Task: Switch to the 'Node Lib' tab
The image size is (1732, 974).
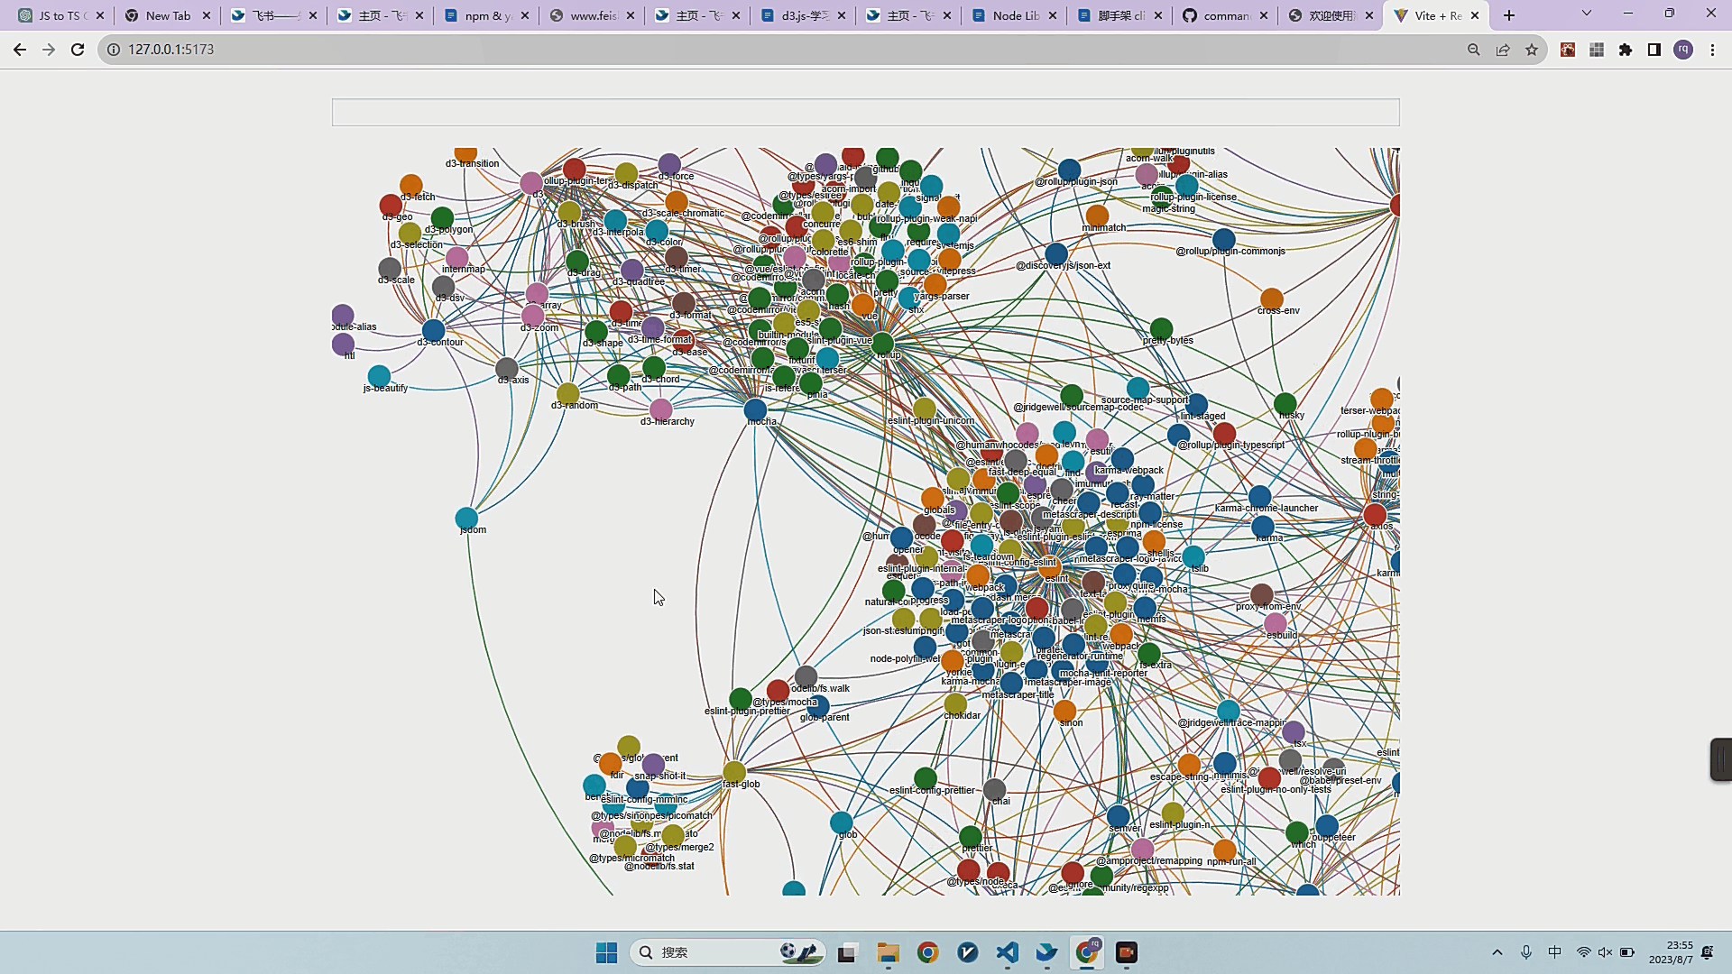Action: coord(1015,15)
